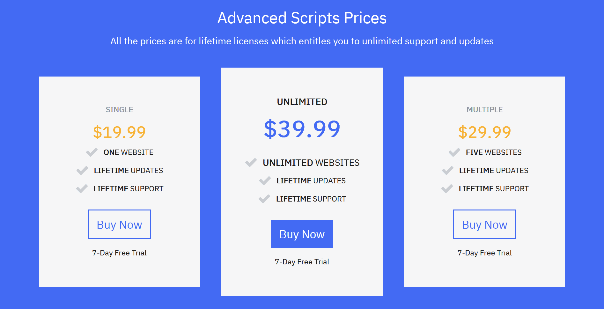Viewport: 604px width, 309px height.
Task: Click the UNLIMITED plan title
Action: pyautogui.click(x=302, y=102)
